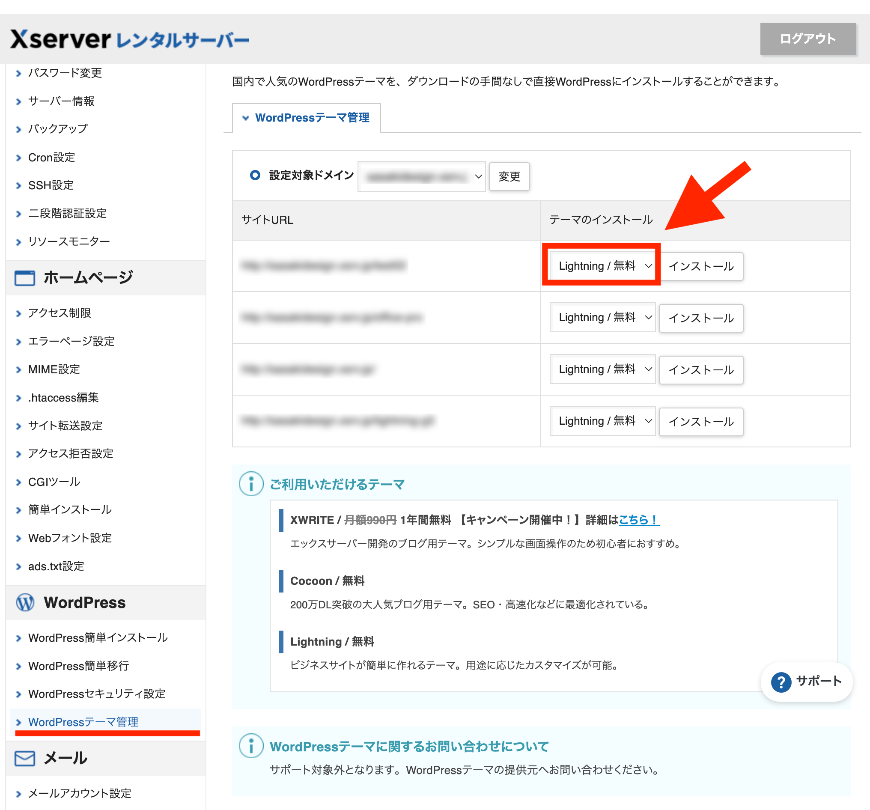Click the Cocoon / 無料 theme heading
This screenshot has height=810, width=870.
coord(327,581)
